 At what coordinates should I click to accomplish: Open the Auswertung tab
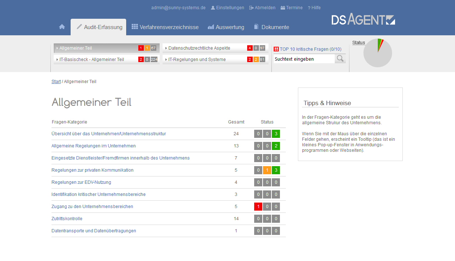click(x=226, y=27)
